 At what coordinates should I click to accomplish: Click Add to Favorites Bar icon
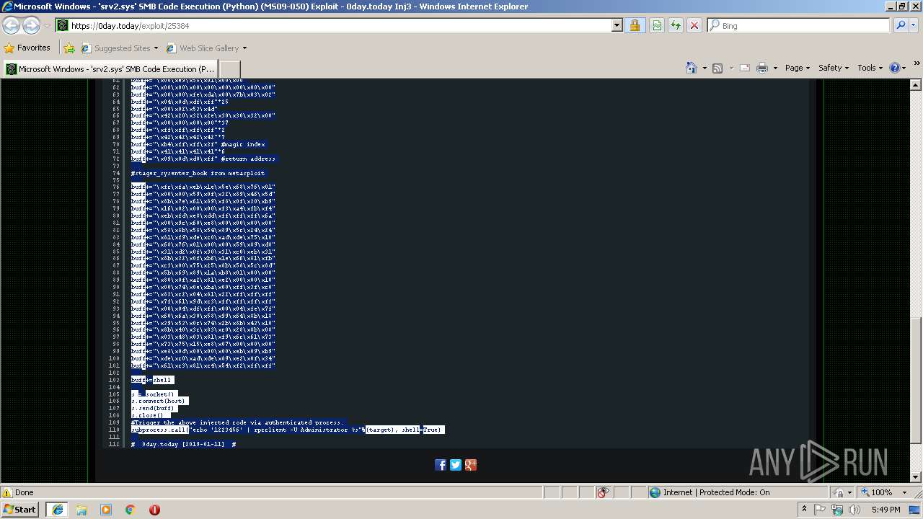(x=69, y=48)
